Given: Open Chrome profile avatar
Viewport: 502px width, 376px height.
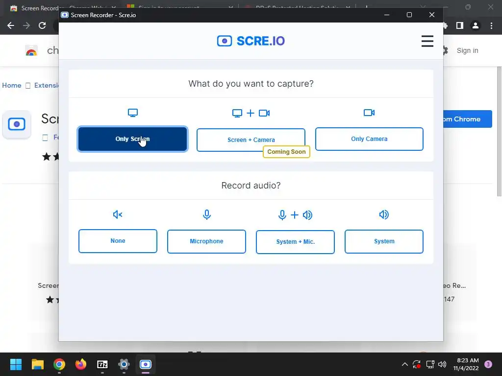Looking at the screenshot, I should (476, 25).
